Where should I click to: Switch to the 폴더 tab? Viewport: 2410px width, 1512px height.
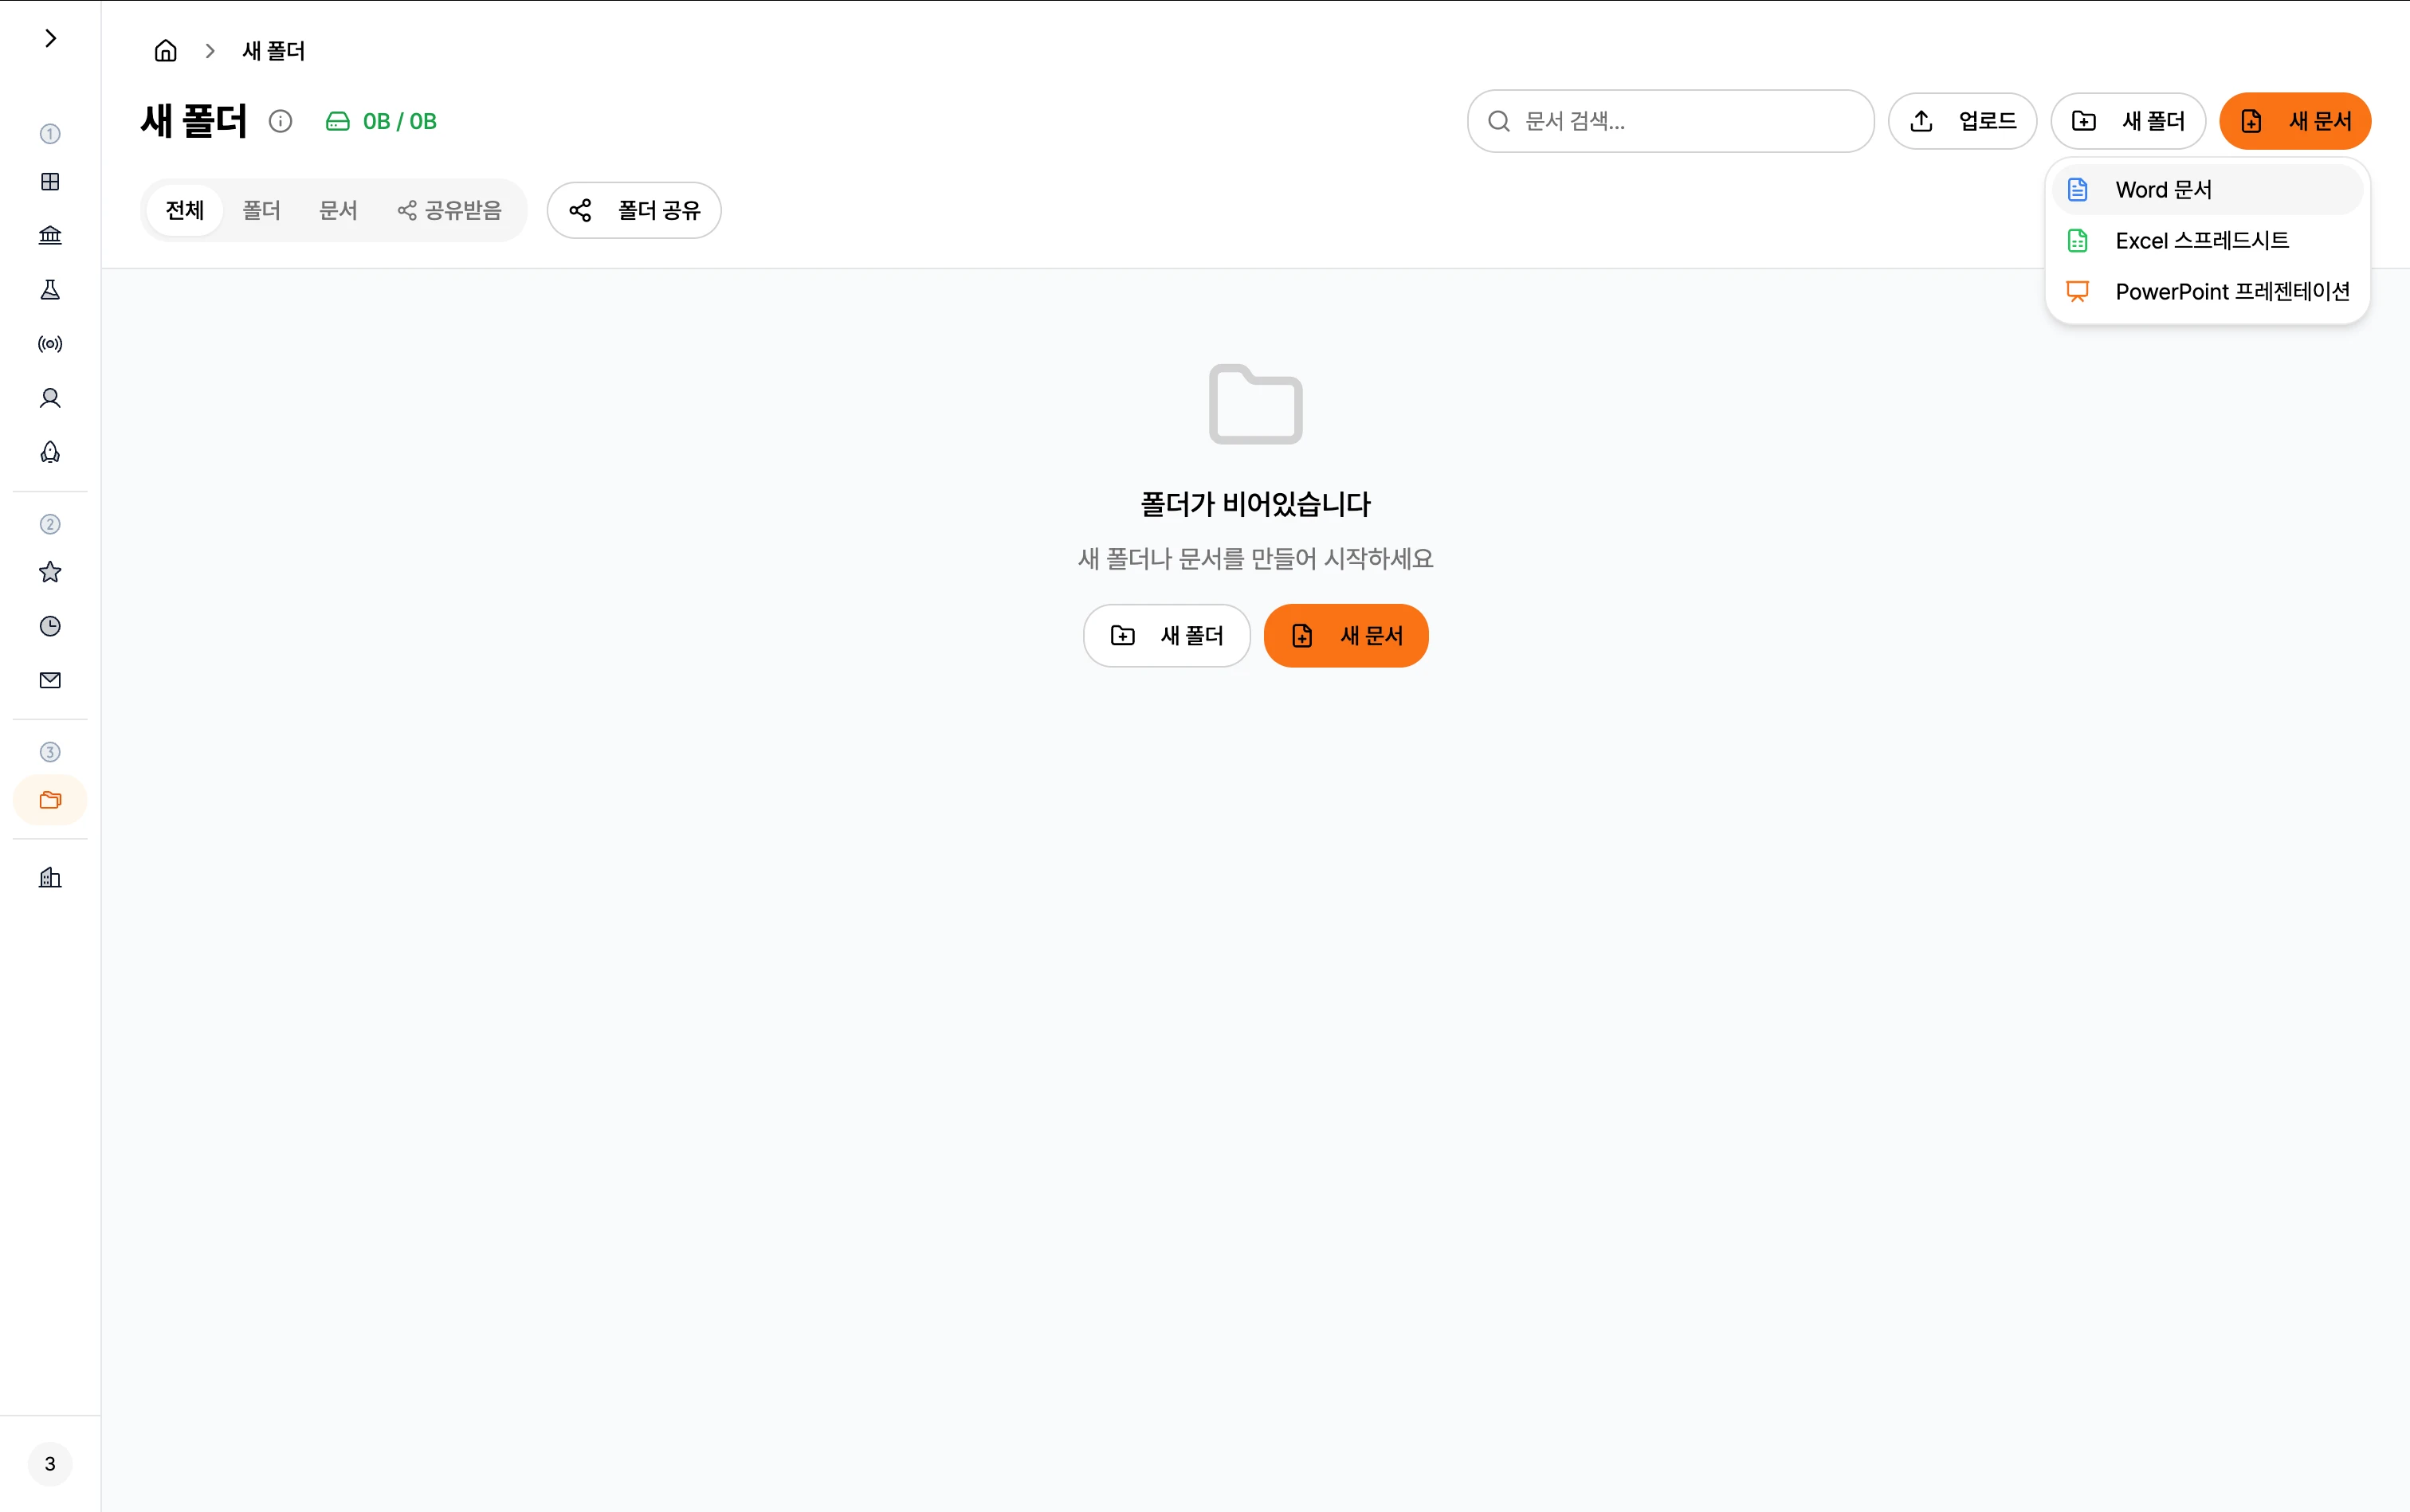[x=261, y=210]
